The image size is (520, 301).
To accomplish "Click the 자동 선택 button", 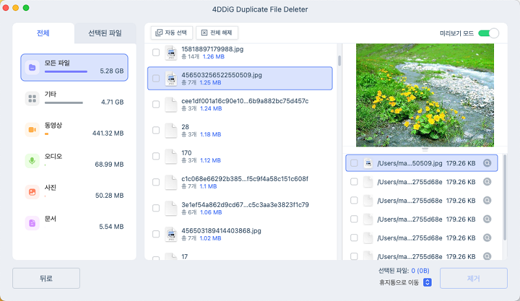I will tap(172, 32).
